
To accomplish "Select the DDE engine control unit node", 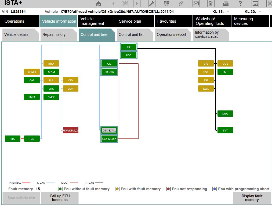I will [x=225, y=64].
